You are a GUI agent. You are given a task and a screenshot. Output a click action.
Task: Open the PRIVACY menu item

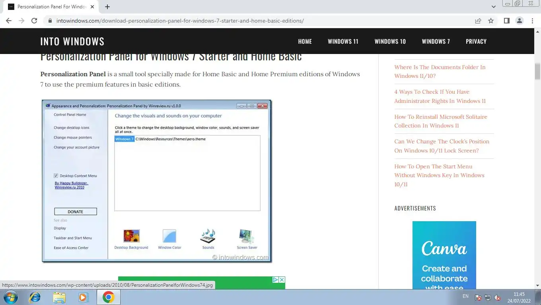coord(476,41)
